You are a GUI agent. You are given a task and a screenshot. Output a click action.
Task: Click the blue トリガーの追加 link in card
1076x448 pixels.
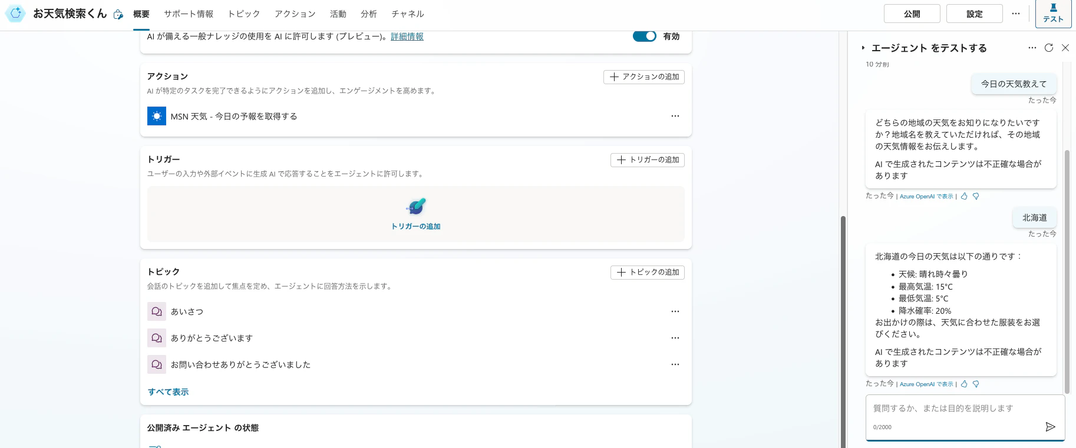pos(416,226)
